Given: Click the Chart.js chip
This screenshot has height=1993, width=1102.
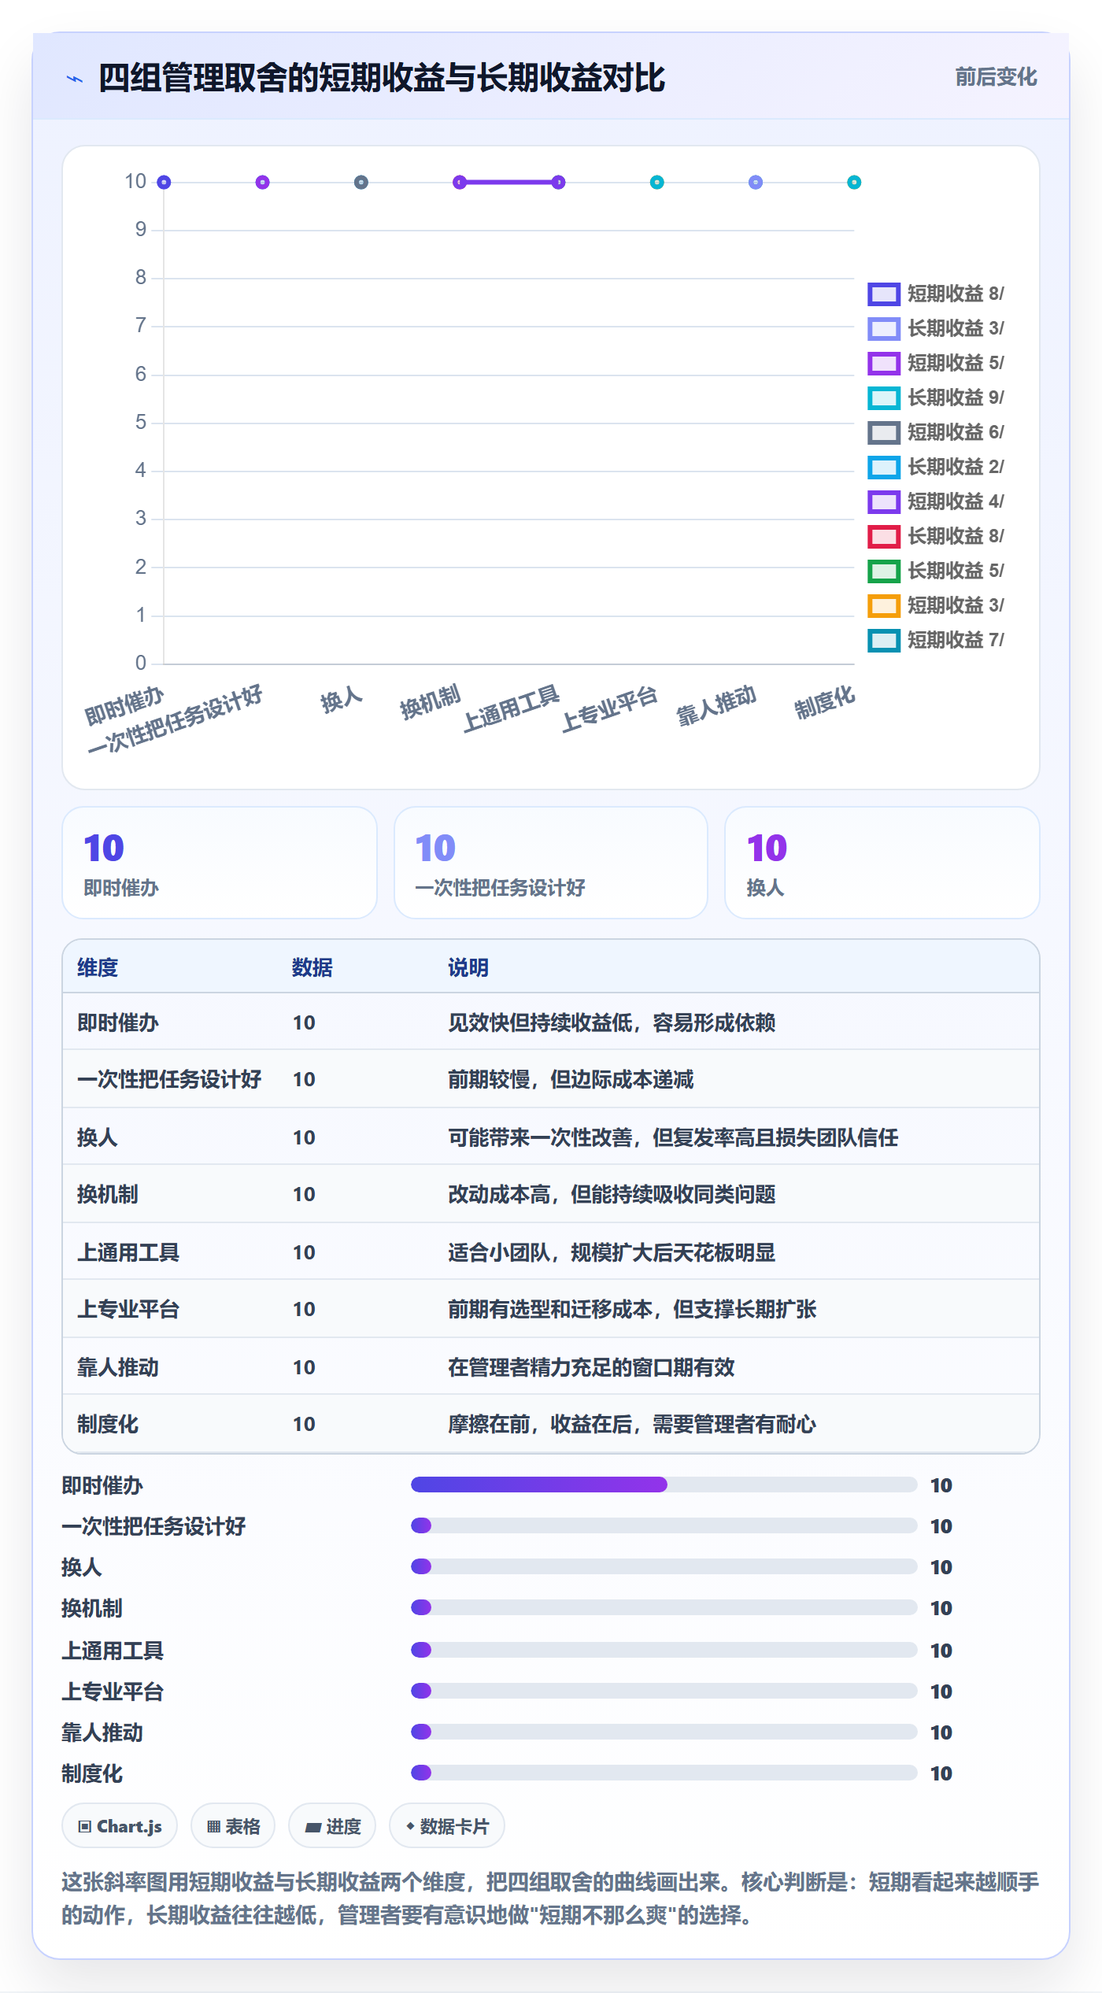Looking at the screenshot, I should click(120, 1826).
